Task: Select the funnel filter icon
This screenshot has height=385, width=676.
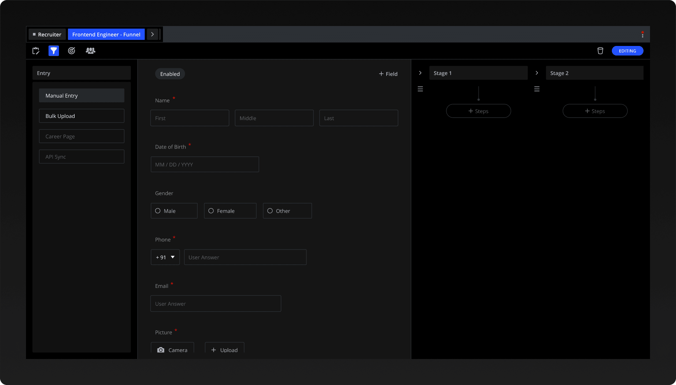Action: click(x=53, y=51)
